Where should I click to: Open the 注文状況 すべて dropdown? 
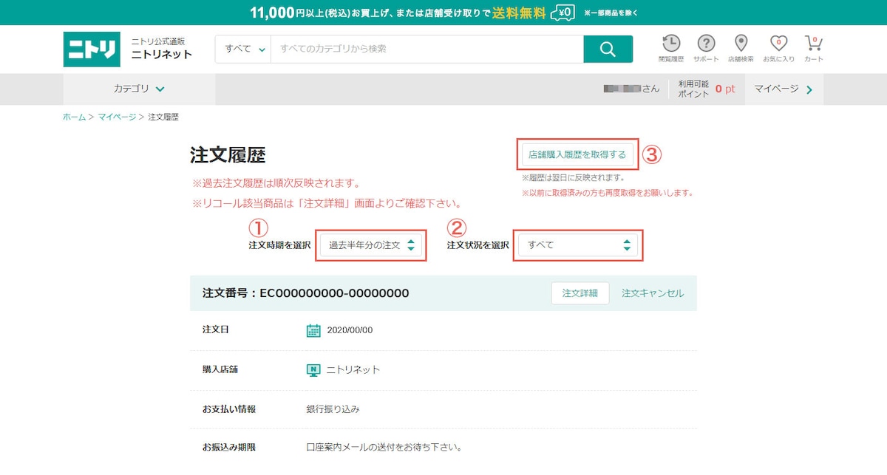click(x=577, y=245)
